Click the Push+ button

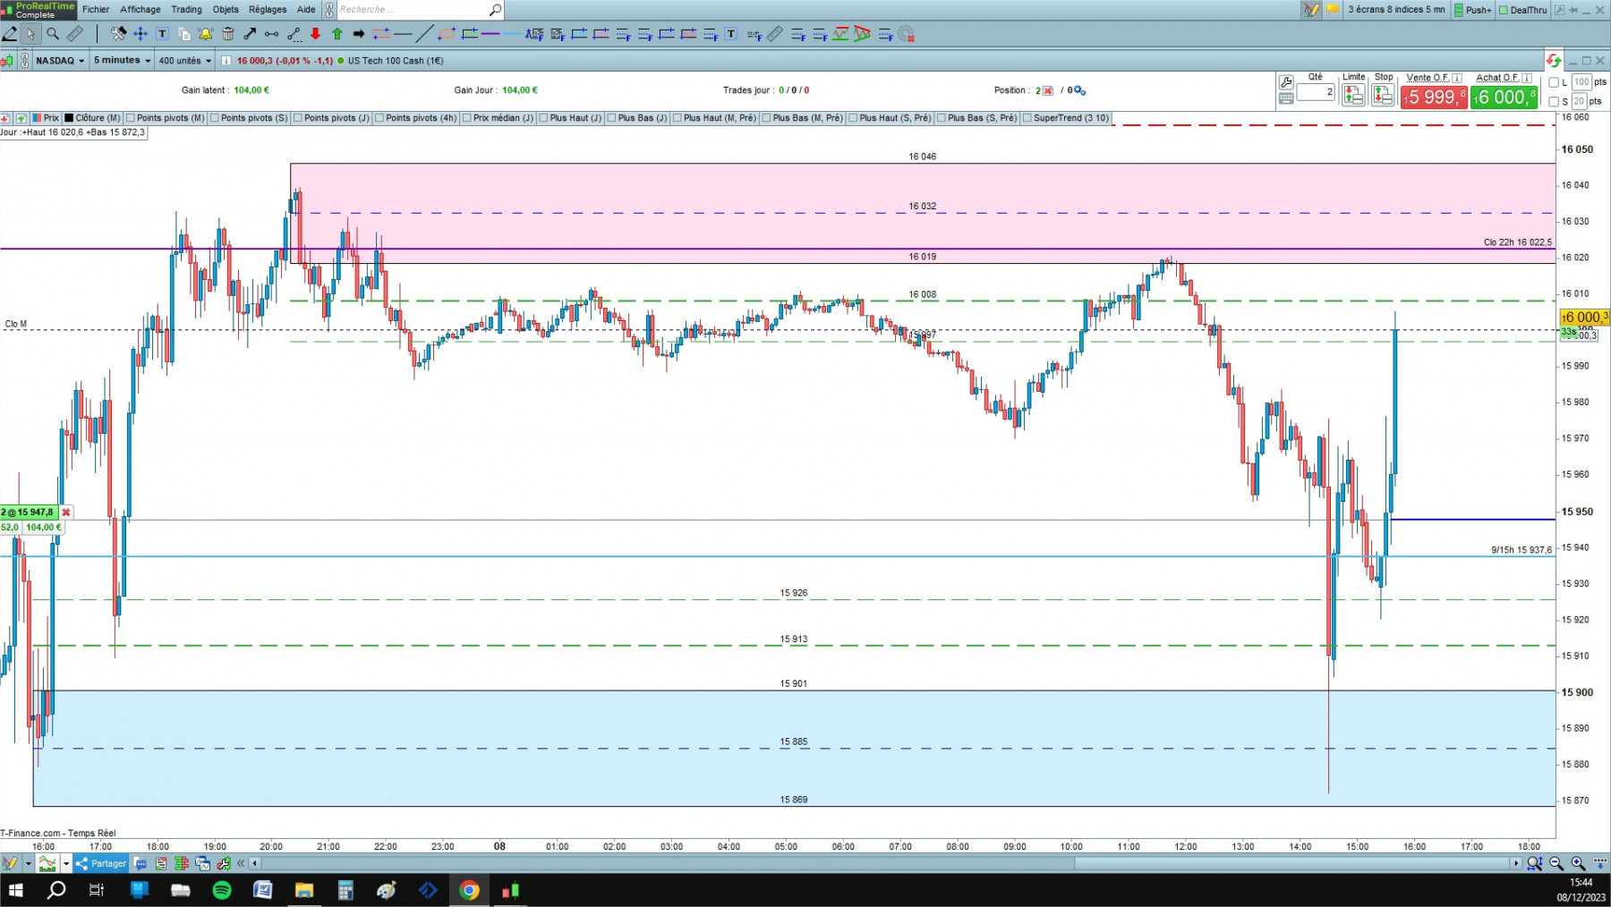1473,10
